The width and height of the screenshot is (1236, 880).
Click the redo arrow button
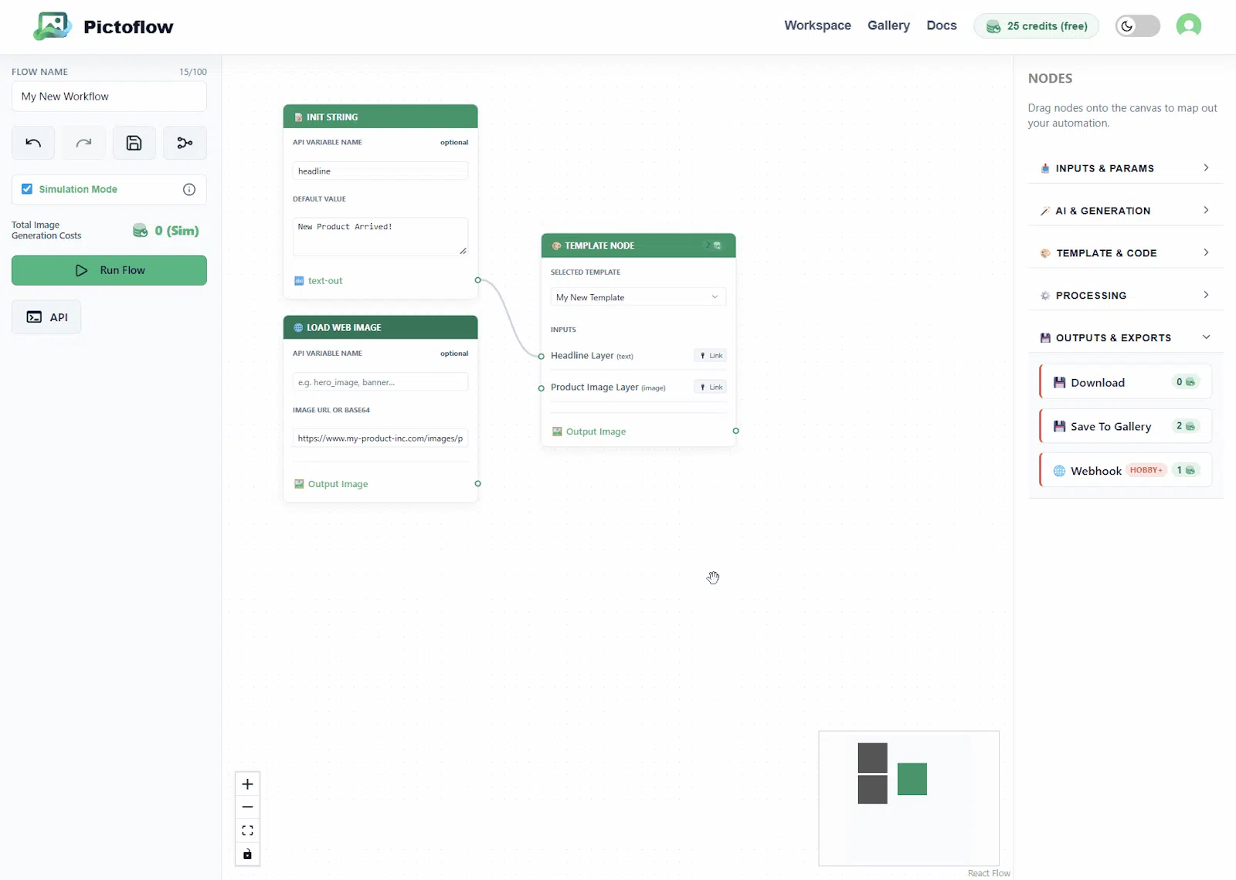pos(83,143)
